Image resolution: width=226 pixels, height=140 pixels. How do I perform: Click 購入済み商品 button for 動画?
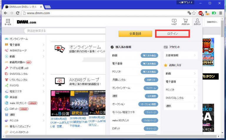tap(149, 55)
